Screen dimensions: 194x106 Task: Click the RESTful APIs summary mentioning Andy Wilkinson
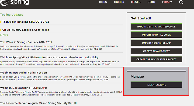pos(61,93)
